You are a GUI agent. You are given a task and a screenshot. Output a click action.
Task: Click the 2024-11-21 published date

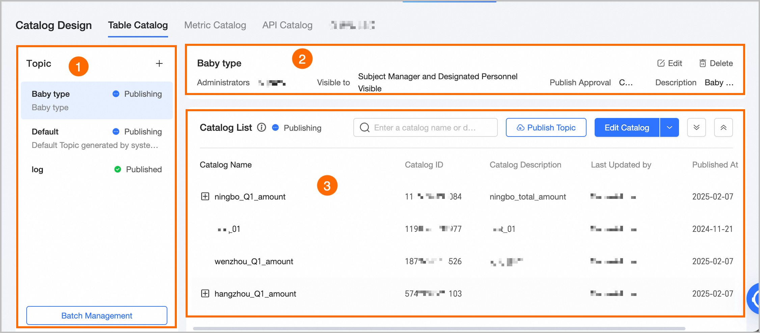coord(713,229)
